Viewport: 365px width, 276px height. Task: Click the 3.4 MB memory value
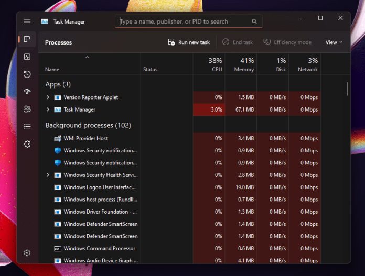click(246, 139)
